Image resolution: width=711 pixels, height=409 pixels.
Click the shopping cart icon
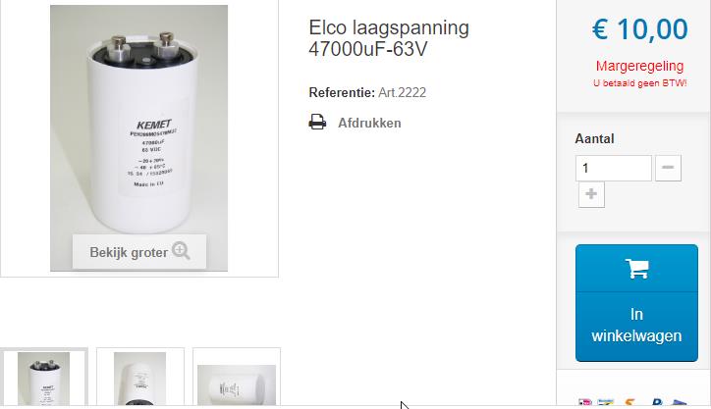coord(636,269)
